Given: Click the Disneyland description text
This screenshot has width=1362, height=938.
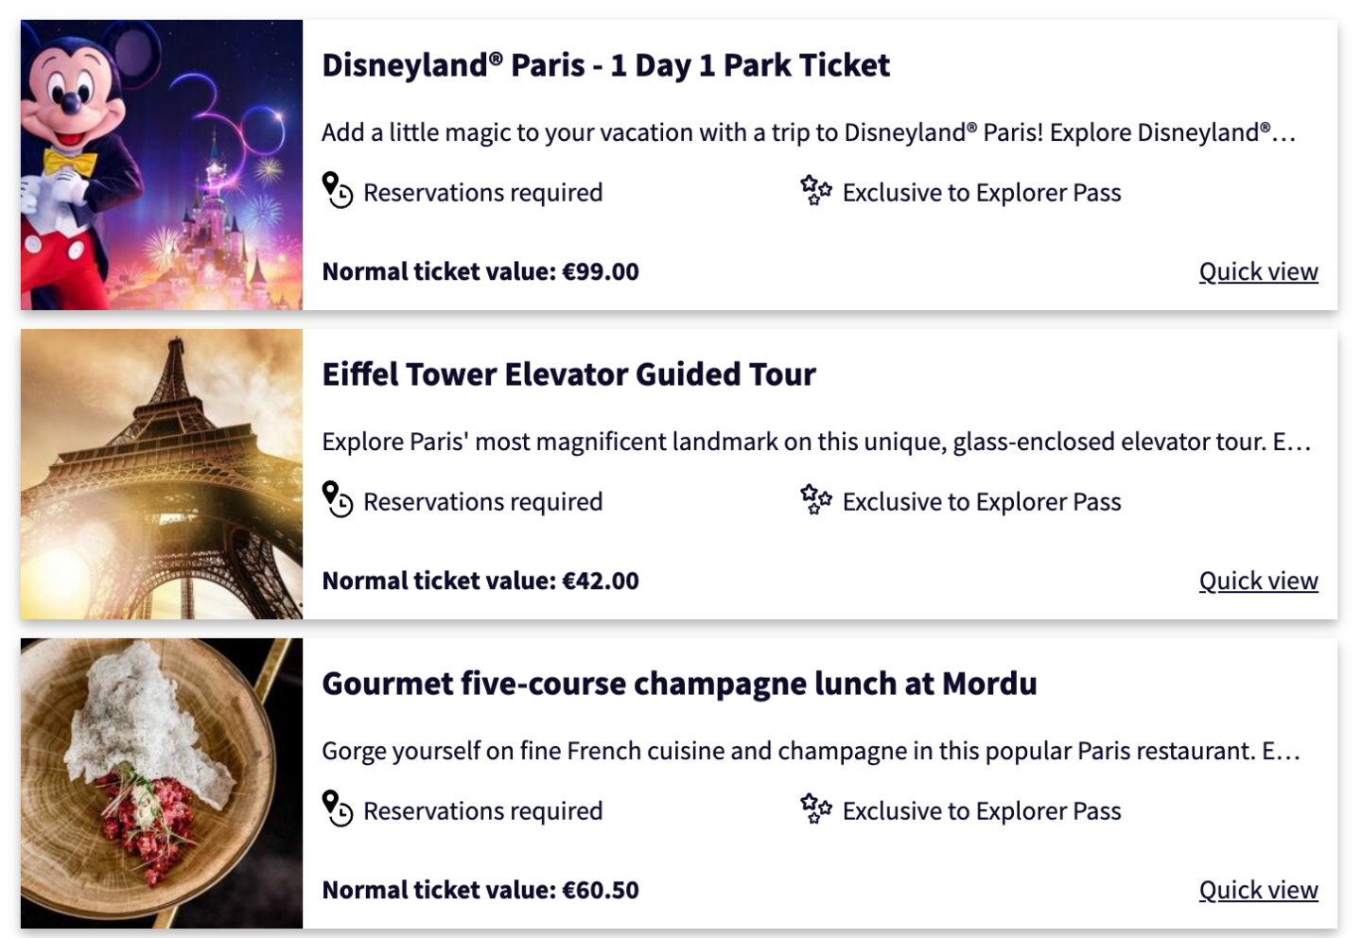Looking at the screenshot, I should click(809, 132).
